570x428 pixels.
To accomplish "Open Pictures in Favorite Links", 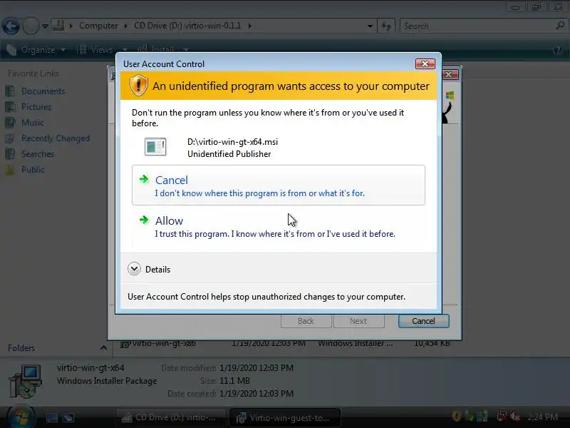I will [x=36, y=106].
